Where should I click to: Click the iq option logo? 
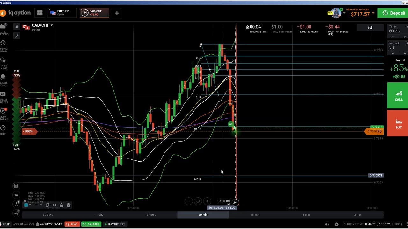(16, 13)
